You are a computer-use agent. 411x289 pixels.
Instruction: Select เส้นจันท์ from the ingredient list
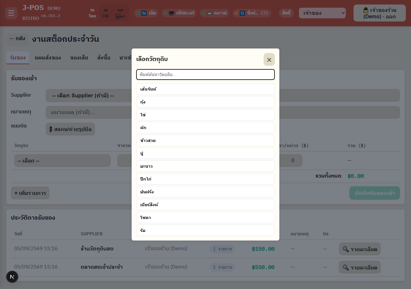point(205,89)
